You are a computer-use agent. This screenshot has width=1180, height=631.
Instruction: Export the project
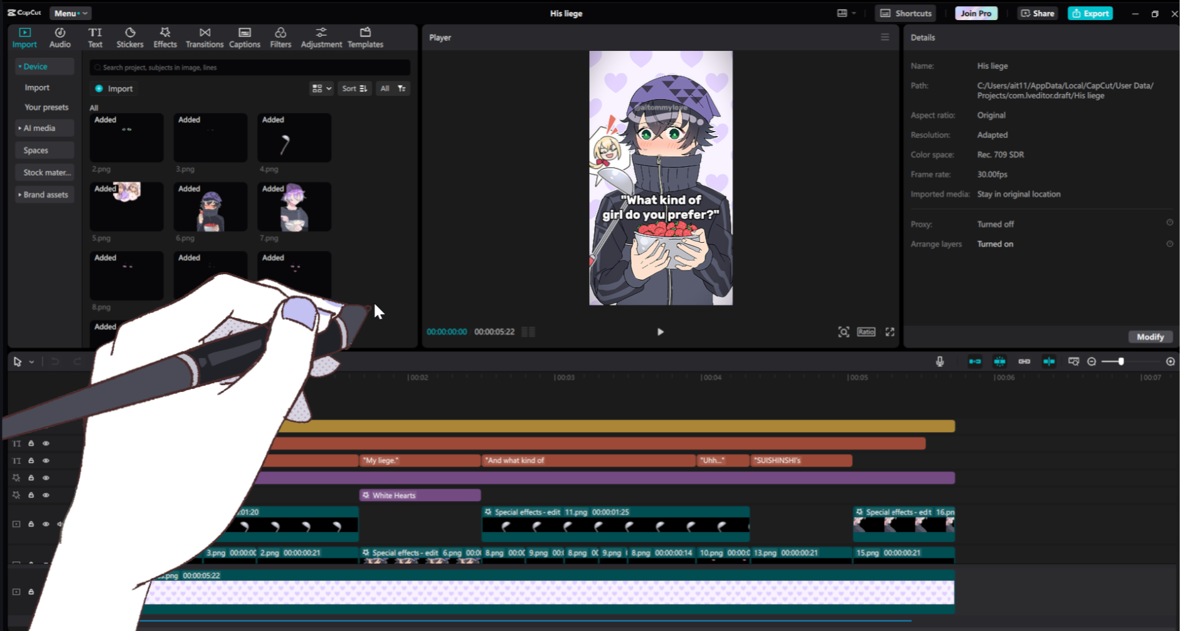1090,13
